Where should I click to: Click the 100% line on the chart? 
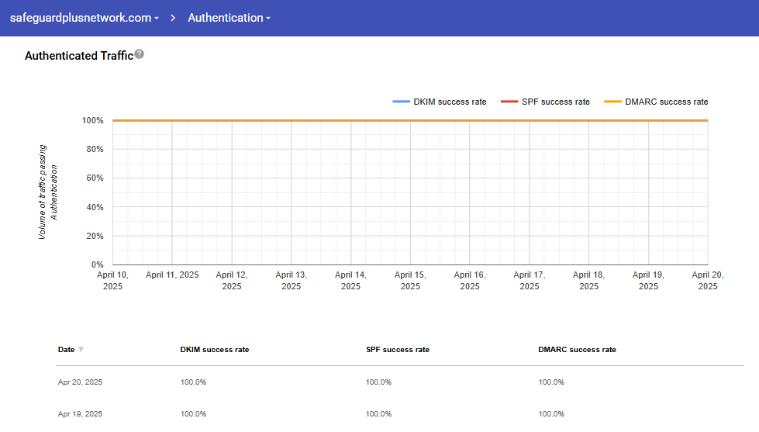409,120
